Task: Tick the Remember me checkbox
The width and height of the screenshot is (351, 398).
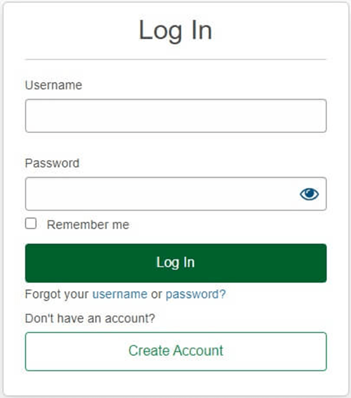Action: pos(30,223)
